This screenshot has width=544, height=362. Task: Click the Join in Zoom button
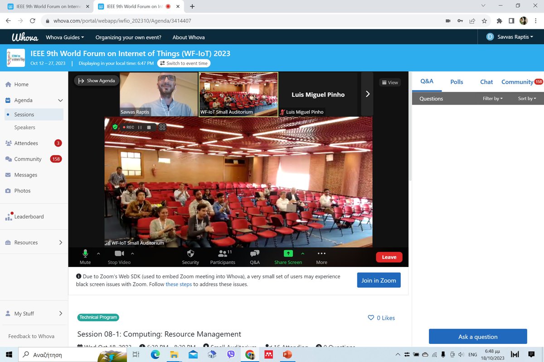379,280
